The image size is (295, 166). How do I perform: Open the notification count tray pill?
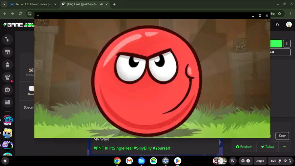coord(246,161)
